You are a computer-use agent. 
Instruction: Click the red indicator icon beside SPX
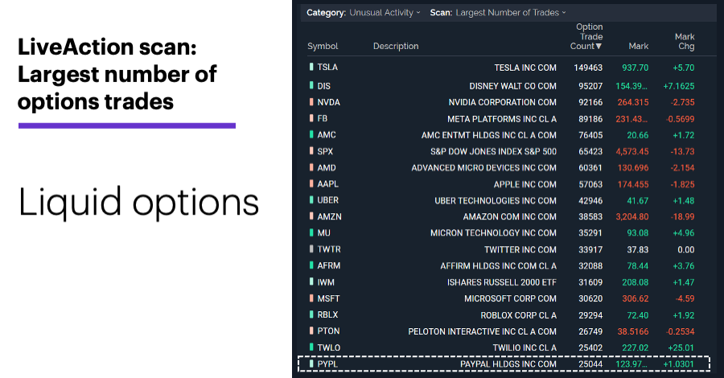point(311,151)
